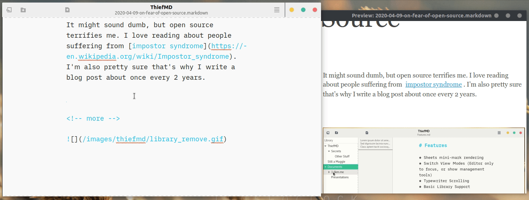
Task: Click the yellow minimize button of ThiefMD
Action: point(292,10)
